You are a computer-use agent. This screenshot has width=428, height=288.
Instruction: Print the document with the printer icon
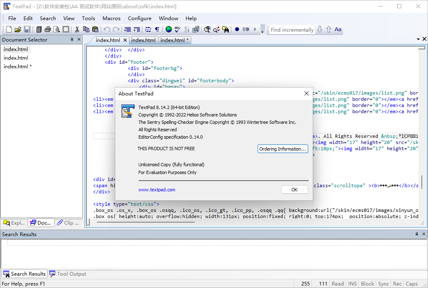pos(48,29)
